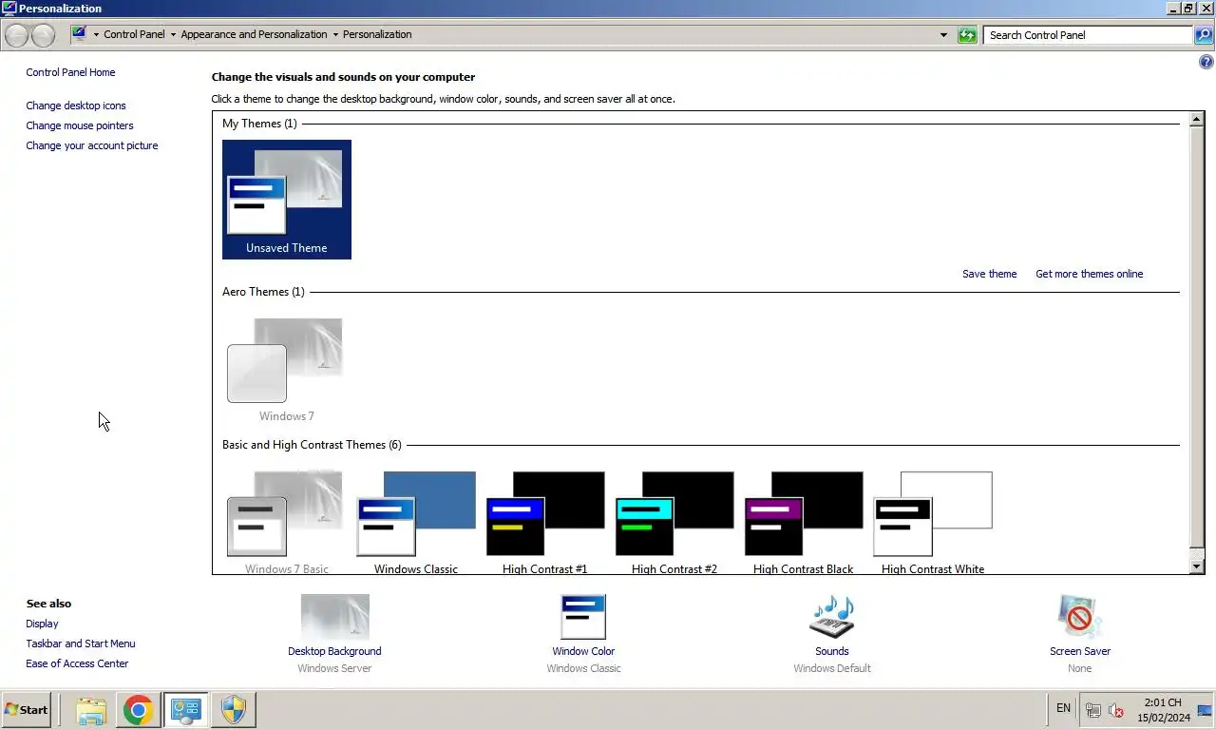
Task: Open the Ease of Access Center link
Action: pyautogui.click(x=77, y=663)
